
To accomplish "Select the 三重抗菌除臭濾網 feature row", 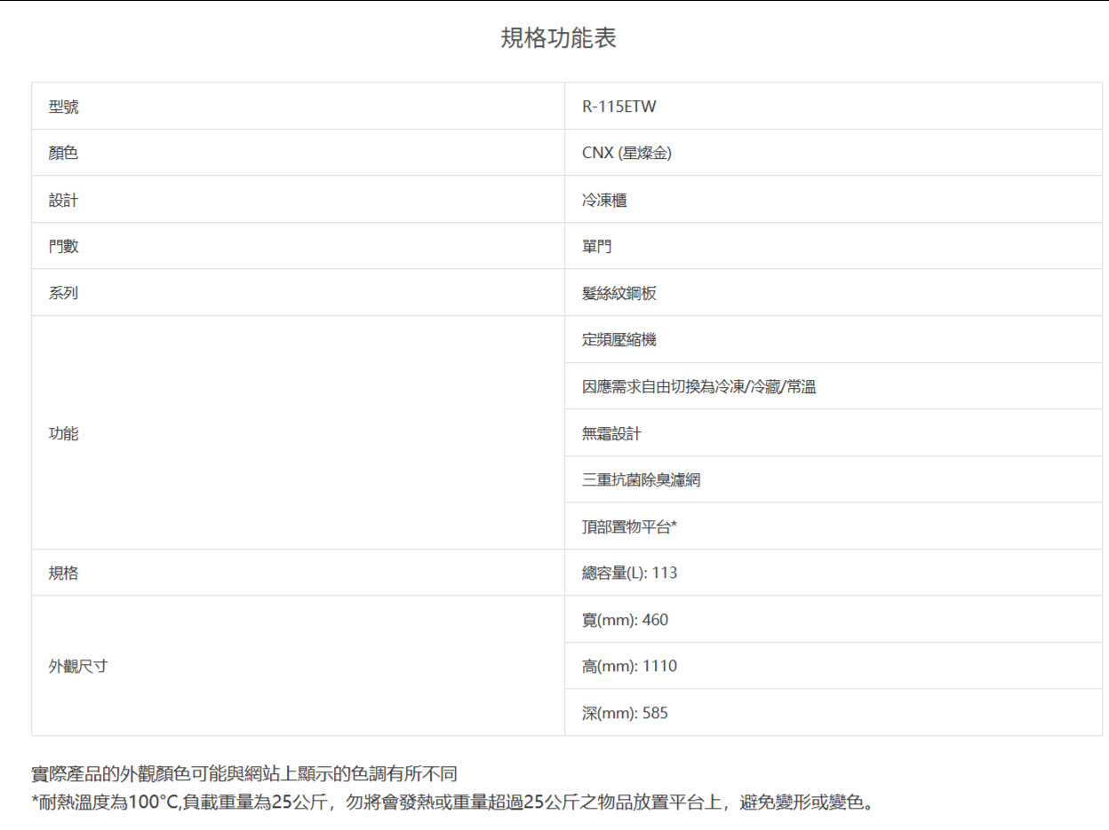I will pos(641,479).
